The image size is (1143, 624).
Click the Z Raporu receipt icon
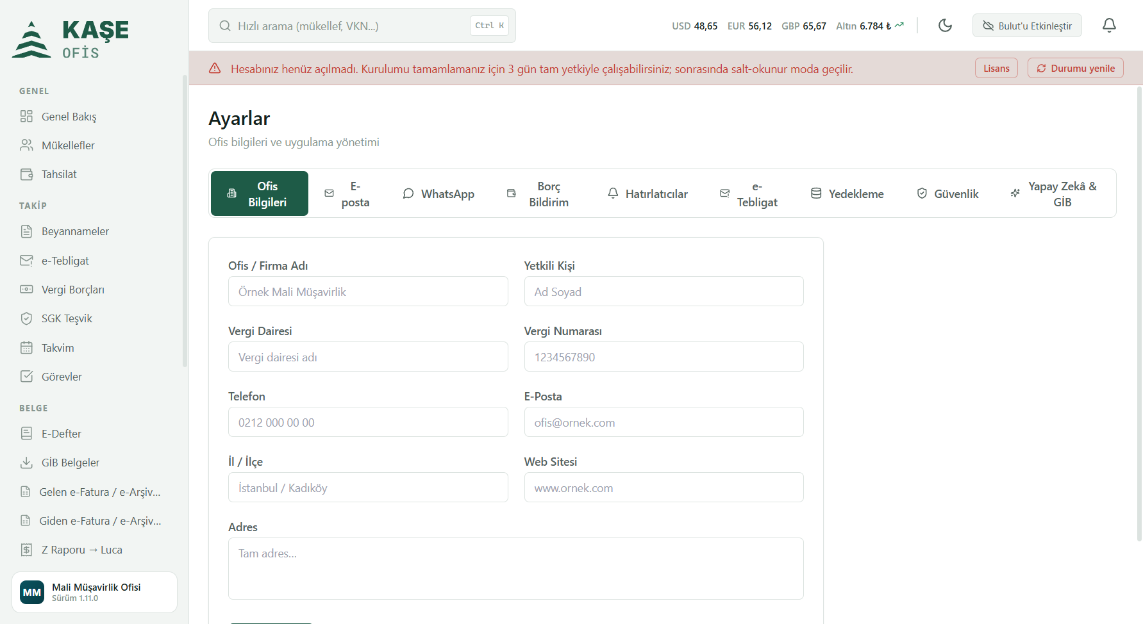[26, 550]
